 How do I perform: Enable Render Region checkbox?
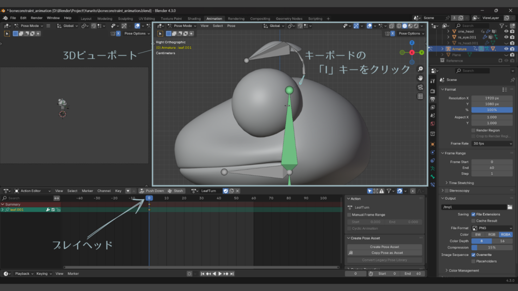pyautogui.click(x=473, y=130)
